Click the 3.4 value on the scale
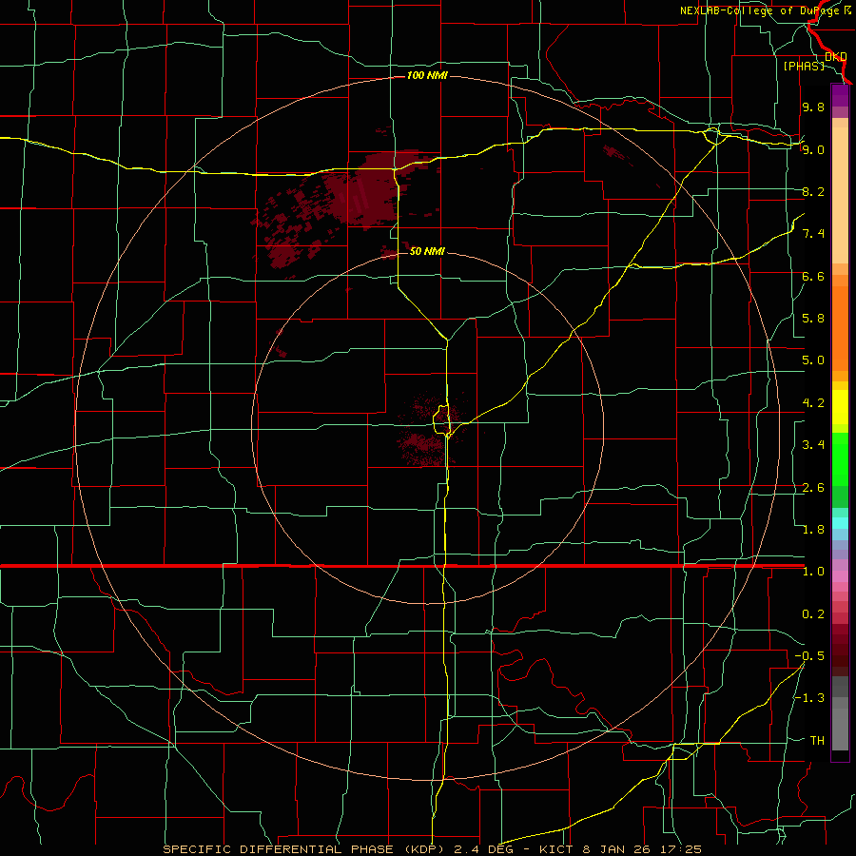 [x=813, y=444]
